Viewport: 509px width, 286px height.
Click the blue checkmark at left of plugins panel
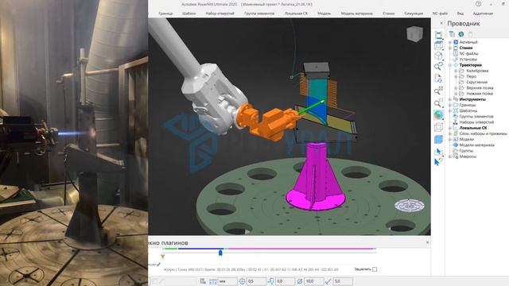pos(158,265)
